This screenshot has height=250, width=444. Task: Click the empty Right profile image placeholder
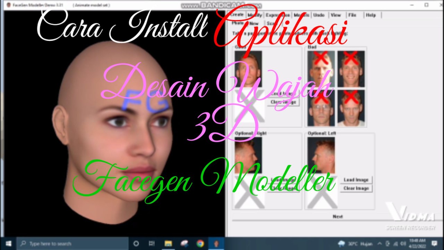pos(248,192)
